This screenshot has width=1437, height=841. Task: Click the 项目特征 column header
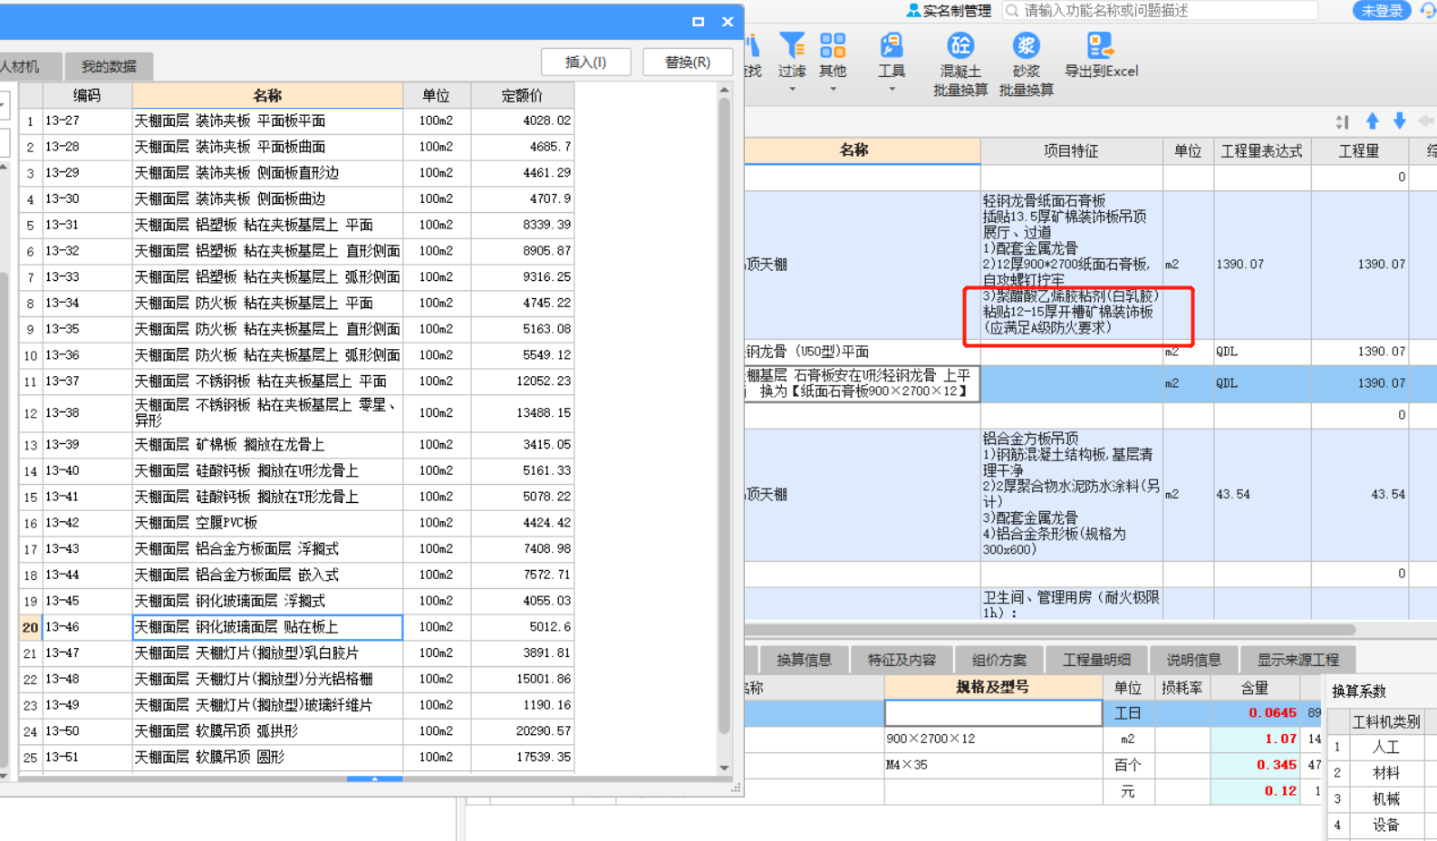pos(1071,150)
